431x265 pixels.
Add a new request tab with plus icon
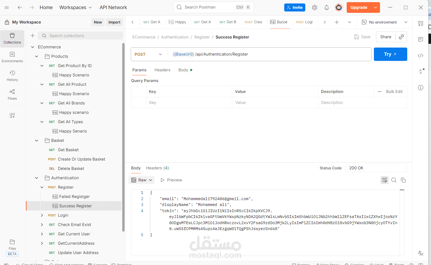[337, 22]
